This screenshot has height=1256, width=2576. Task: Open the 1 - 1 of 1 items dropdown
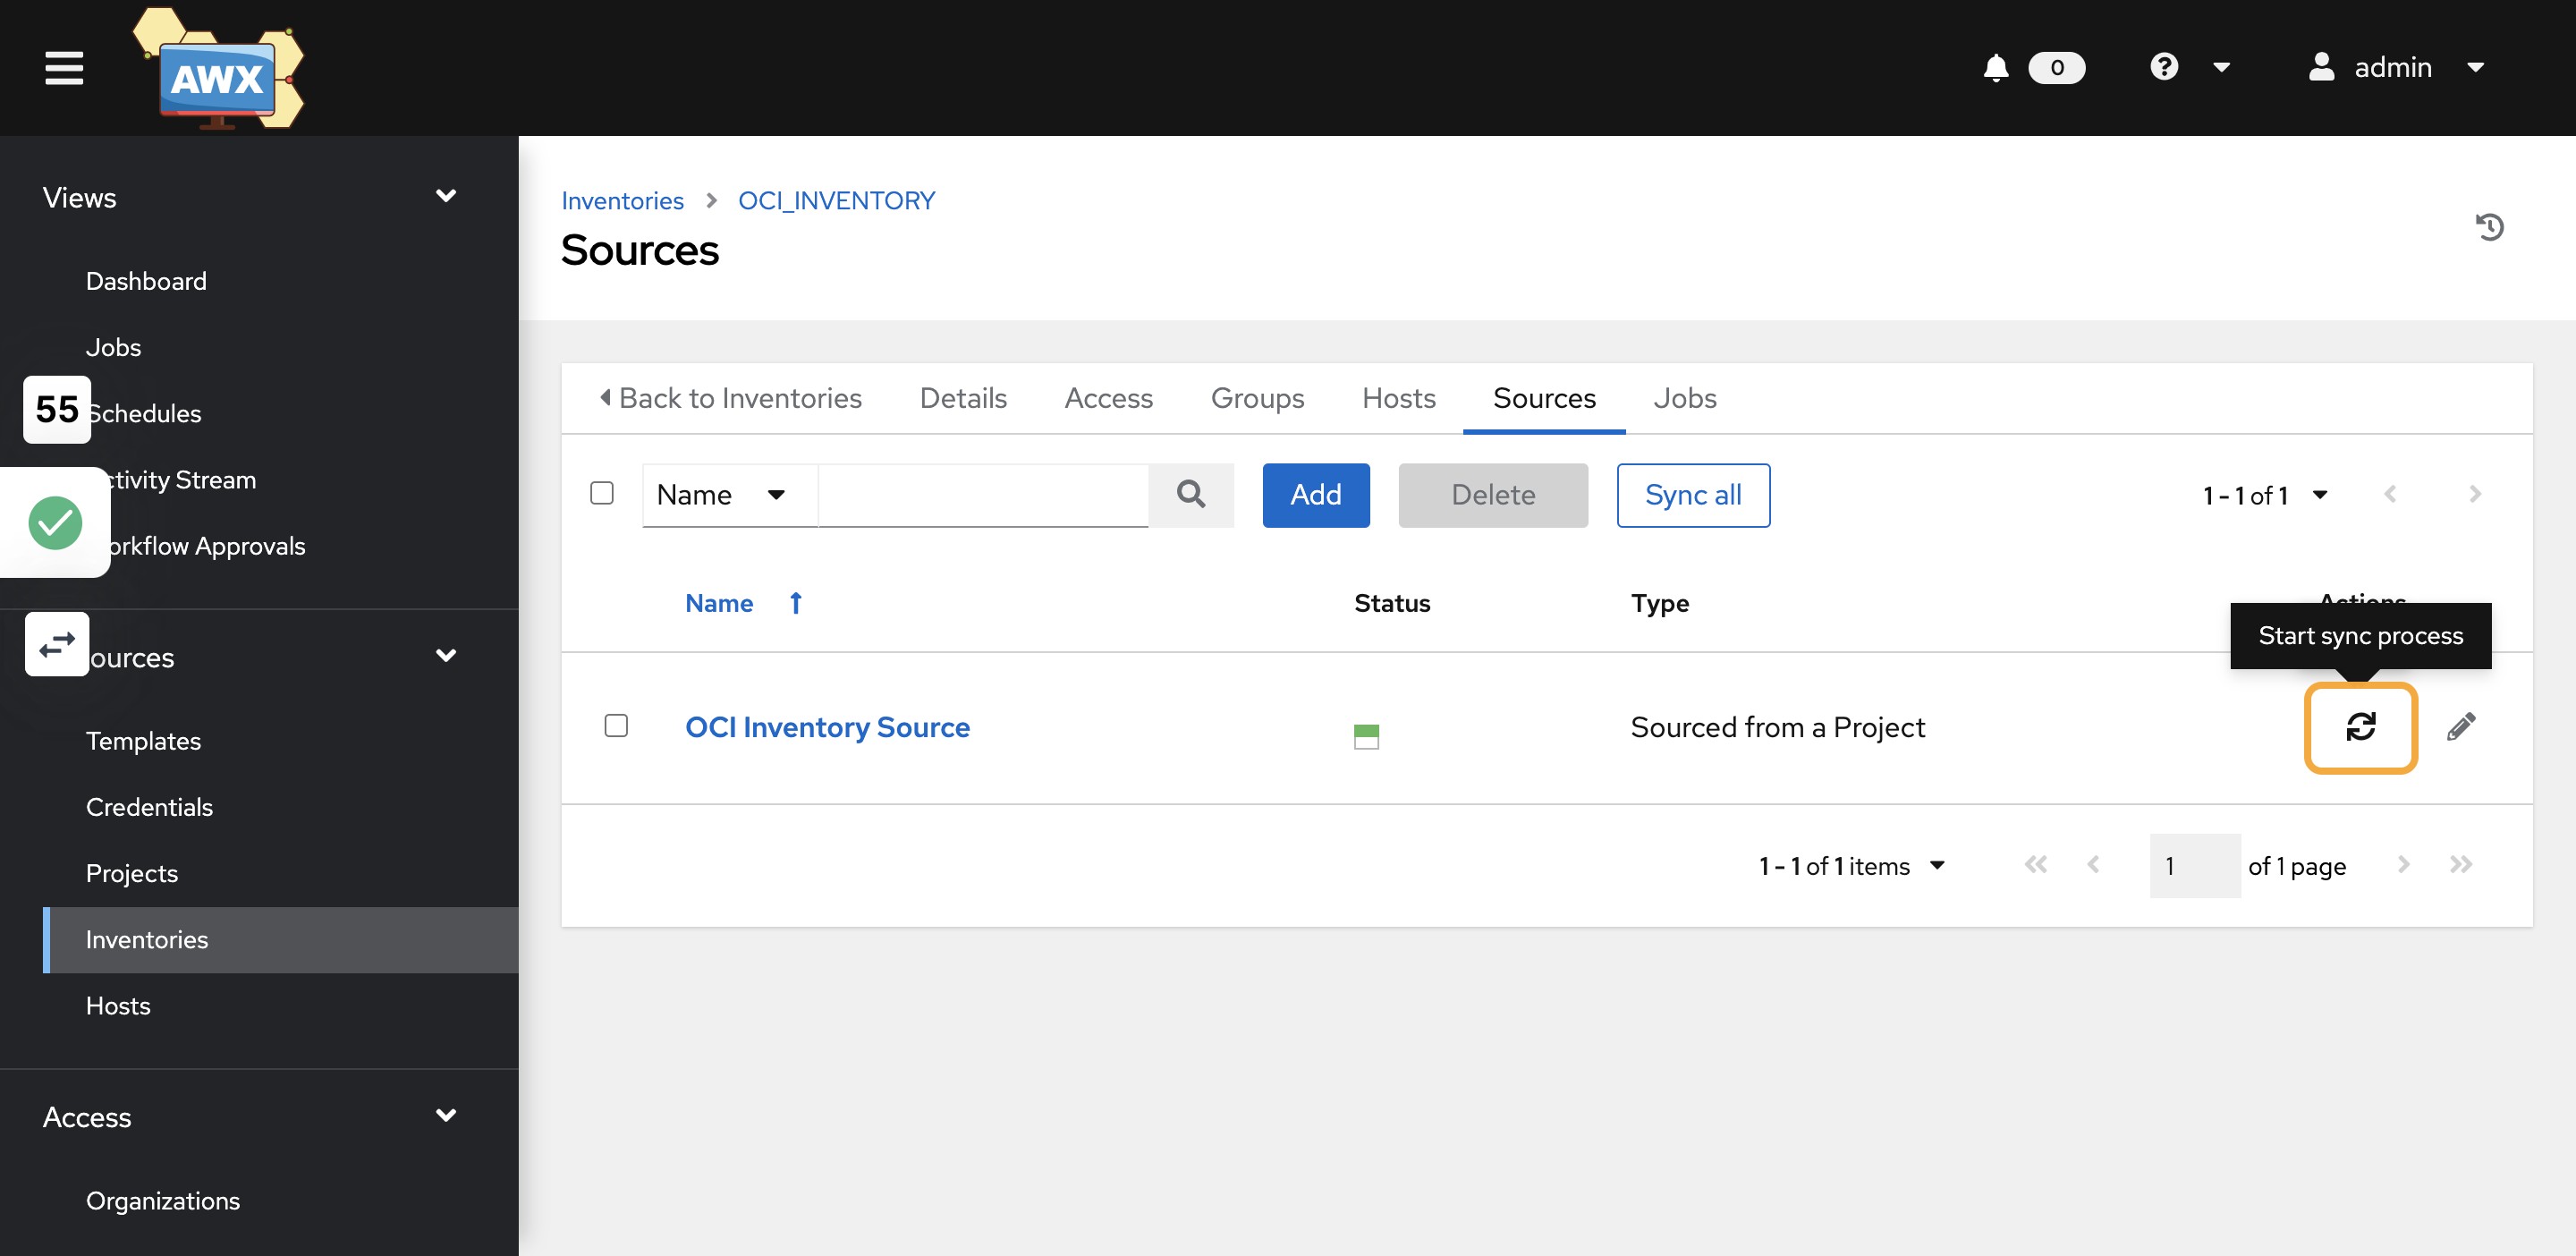(x=1851, y=866)
